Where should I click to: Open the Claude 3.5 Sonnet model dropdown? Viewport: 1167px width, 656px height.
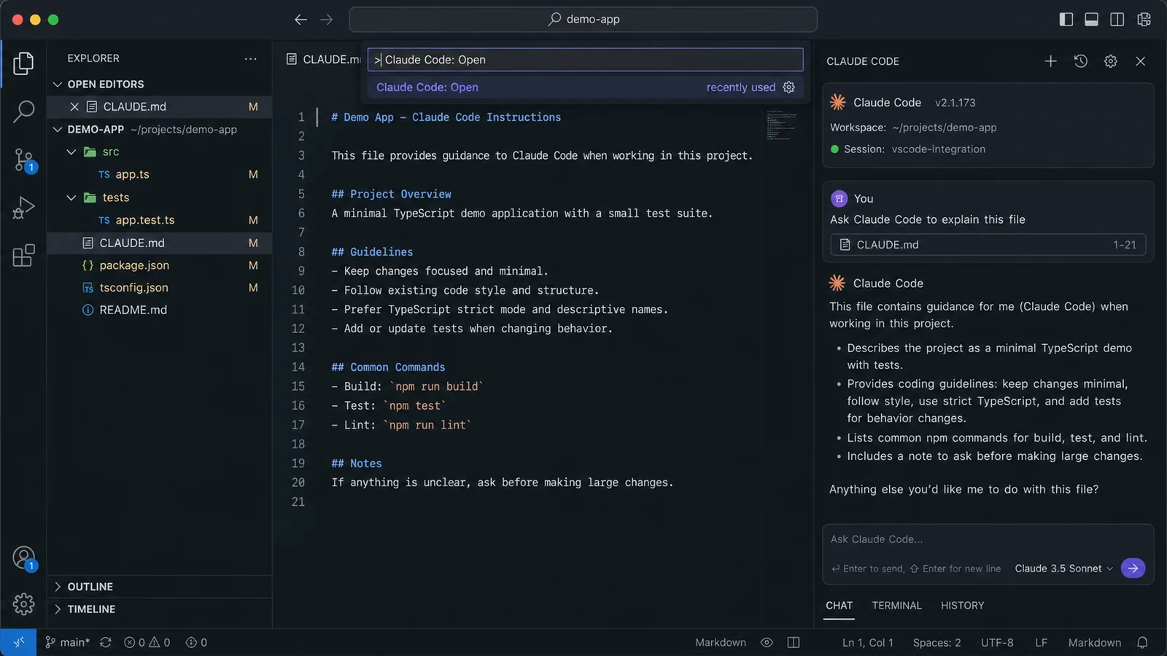tap(1063, 569)
